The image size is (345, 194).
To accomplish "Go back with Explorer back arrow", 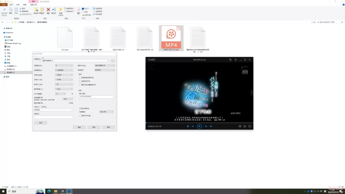I will point(3,22).
